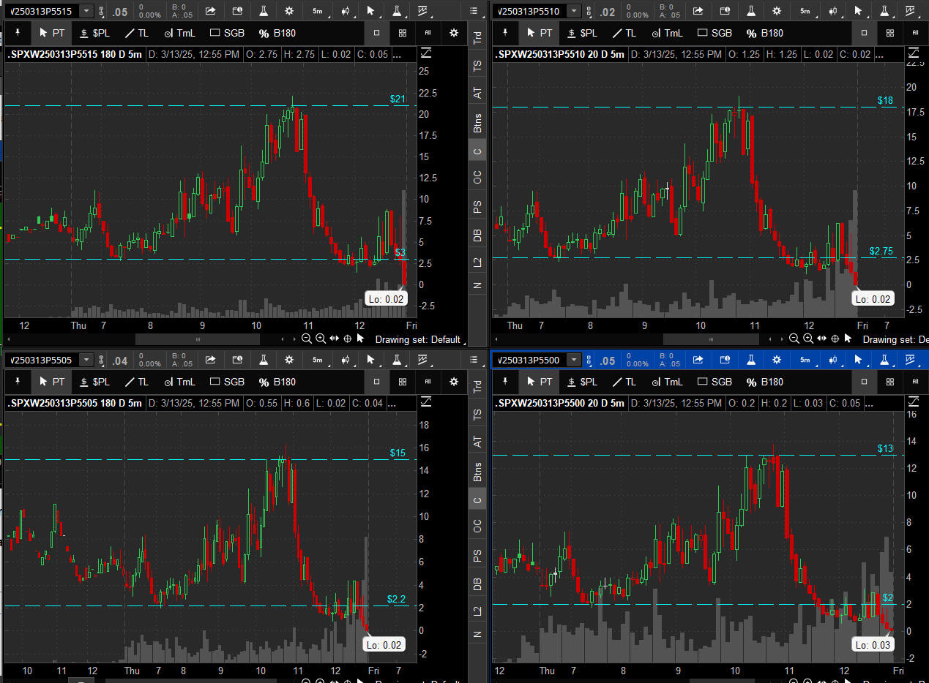Click the TmL button in the P5500 drawing toolbar

tap(668, 382)
